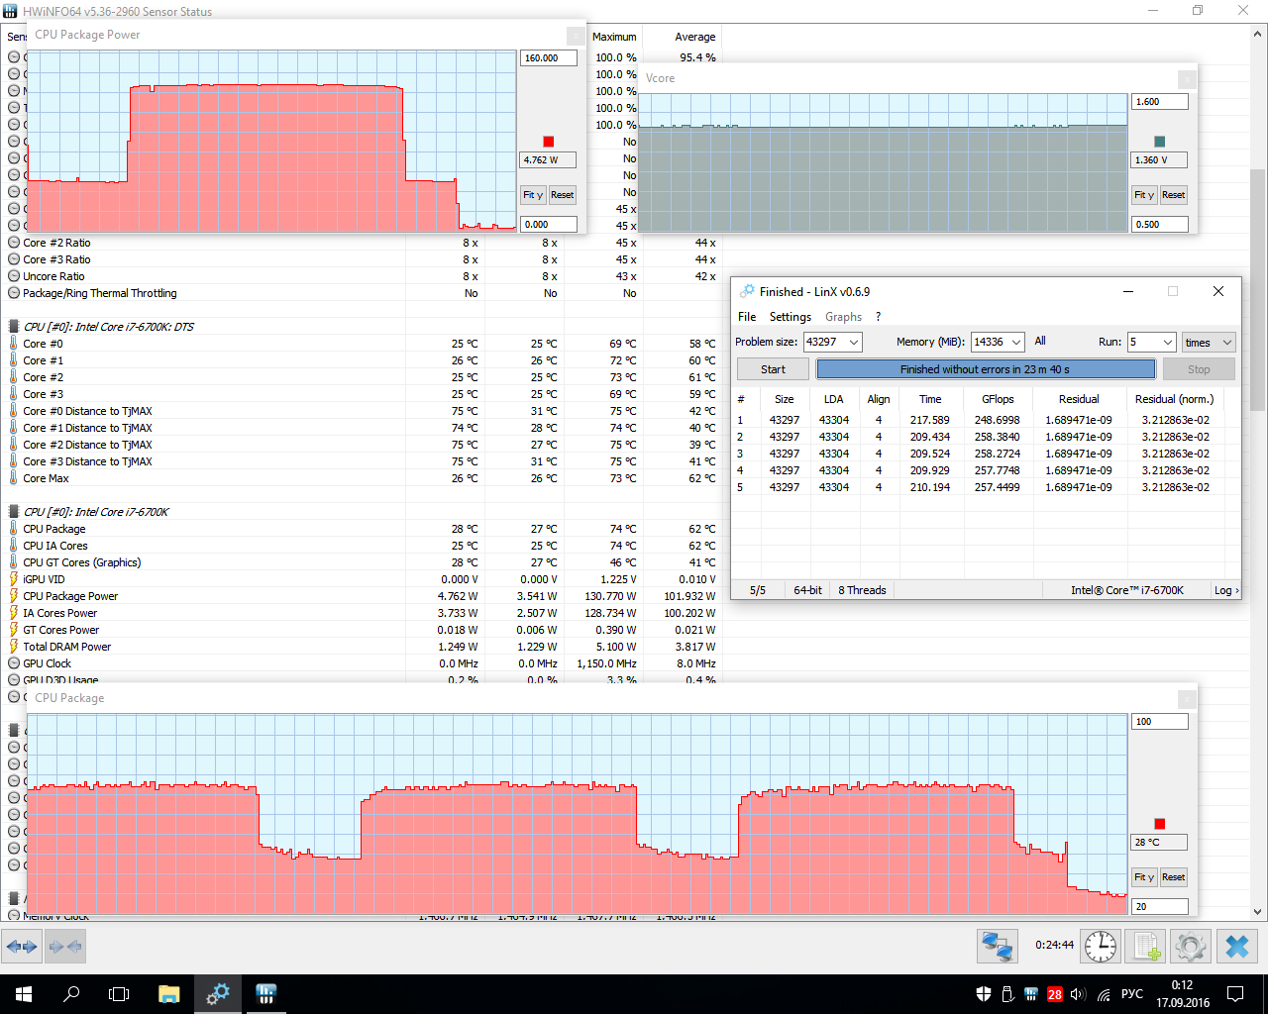
Task: Click the HWiNFO vertical scrollbar thumb
Action: [x=1258, y=289]
